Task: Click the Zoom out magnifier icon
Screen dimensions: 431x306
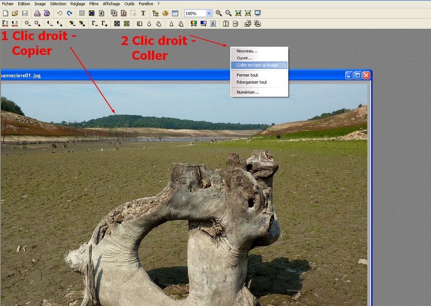Action: (228, 13)
